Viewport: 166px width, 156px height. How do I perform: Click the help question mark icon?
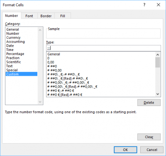[x=144, y=5]
